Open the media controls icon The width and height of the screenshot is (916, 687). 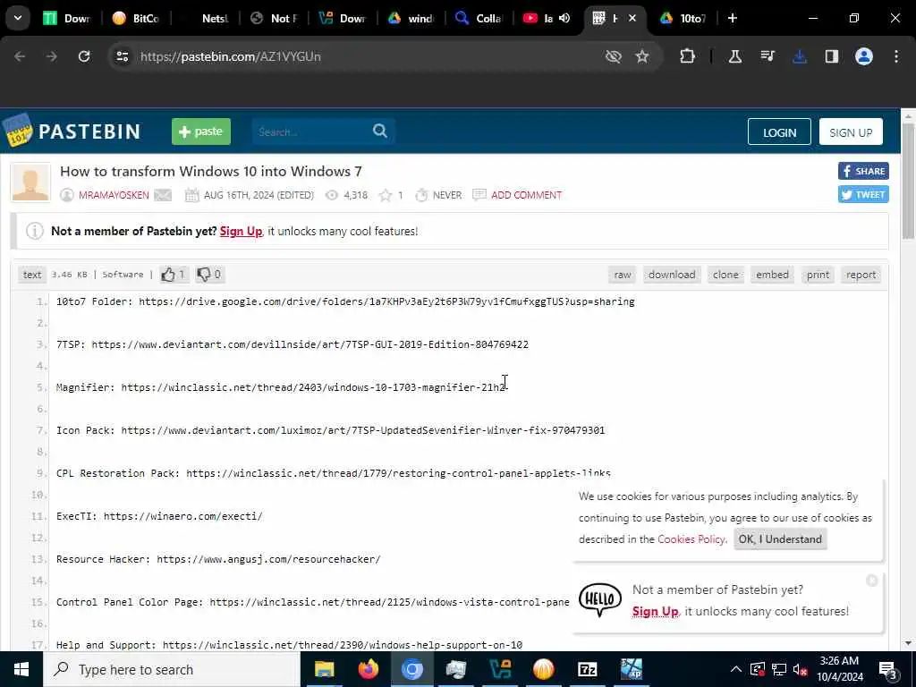tap(767, 56)
